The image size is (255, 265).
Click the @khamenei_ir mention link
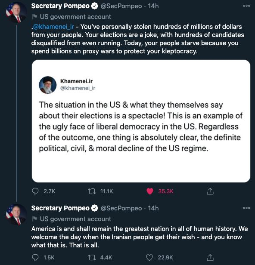[53, 27]
